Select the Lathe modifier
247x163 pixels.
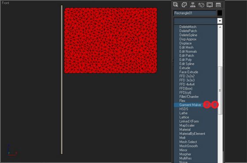183,113
